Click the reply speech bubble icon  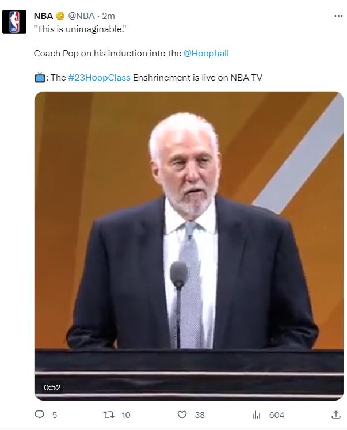click(x=40, y=414)
